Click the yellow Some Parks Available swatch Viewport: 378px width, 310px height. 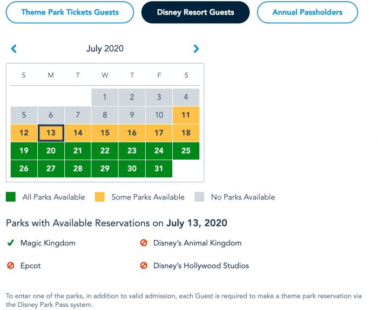(100, 197)
